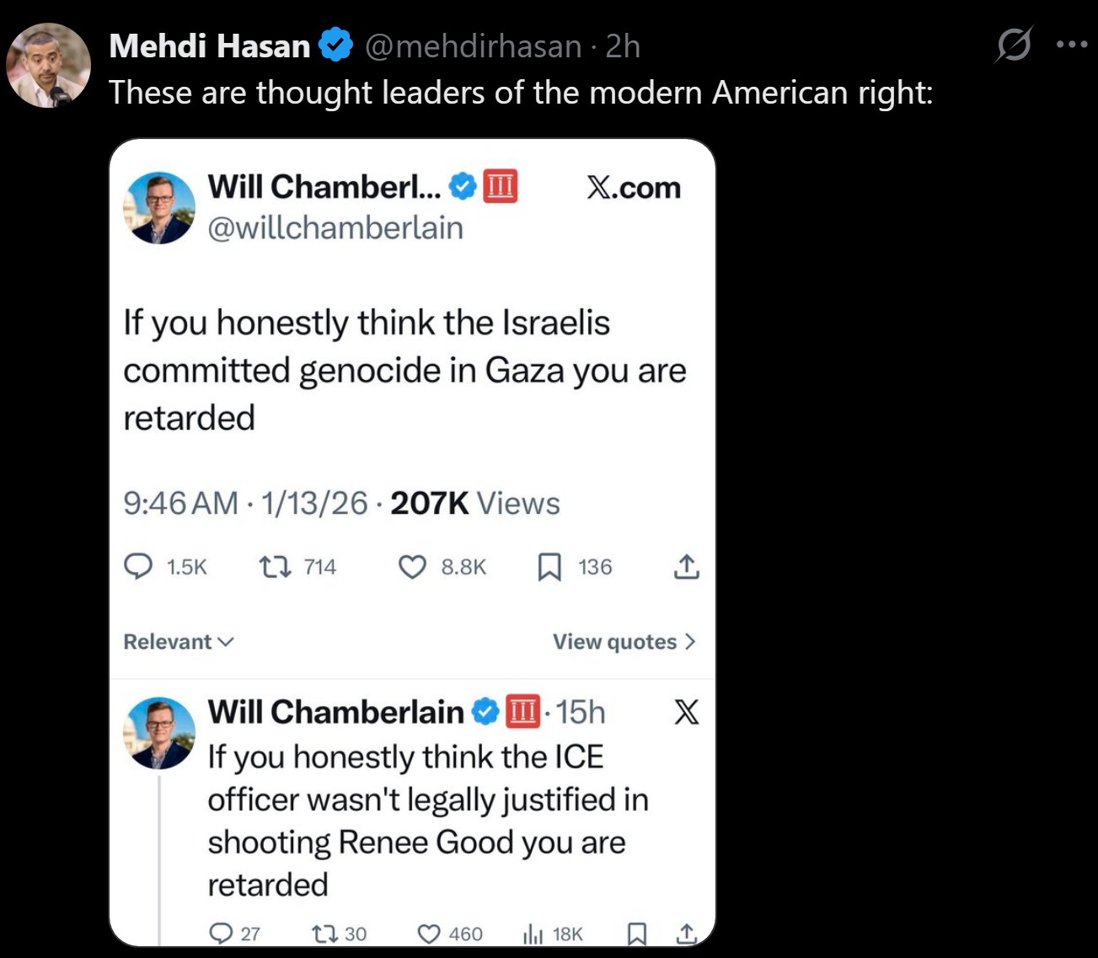Like the Gaza post with 8.8K likes
This screenshot has height=958, width=1098.
(x=412, y=567)
